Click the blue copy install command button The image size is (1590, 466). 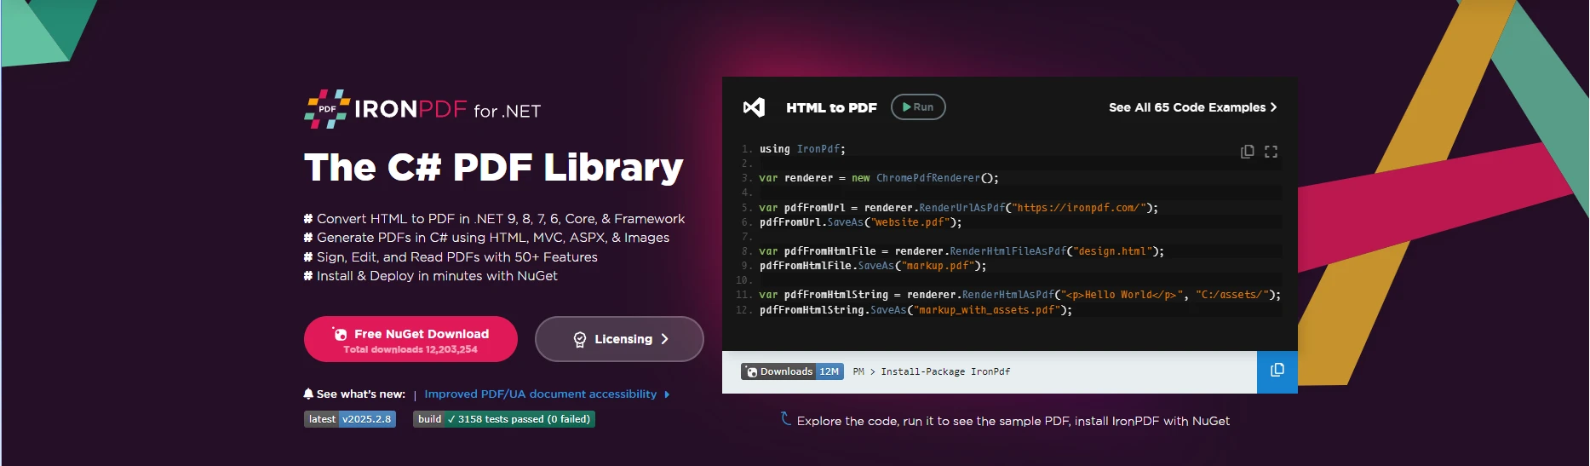(1277, 371)
